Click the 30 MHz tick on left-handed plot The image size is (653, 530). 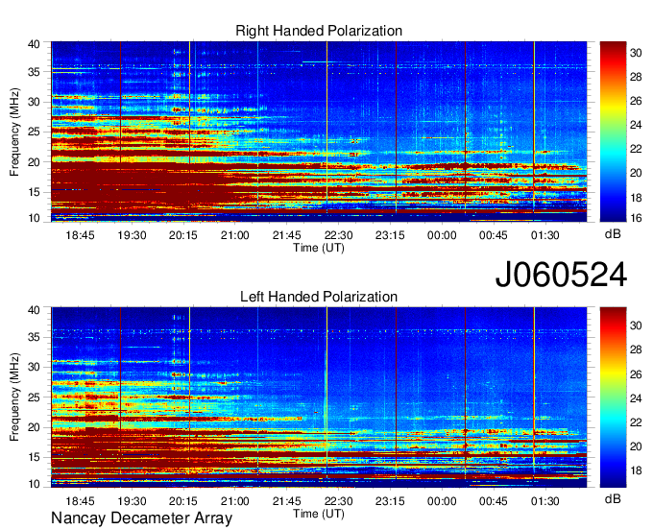point(34,367)
